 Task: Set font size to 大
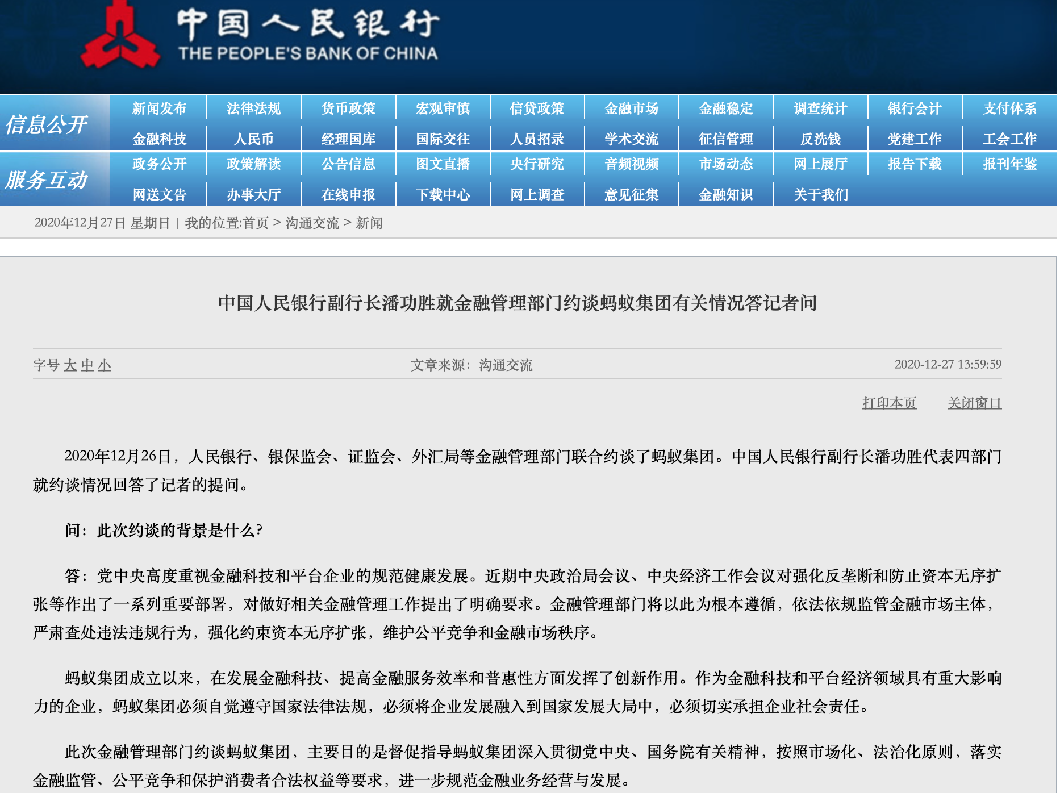coord(70,365)
